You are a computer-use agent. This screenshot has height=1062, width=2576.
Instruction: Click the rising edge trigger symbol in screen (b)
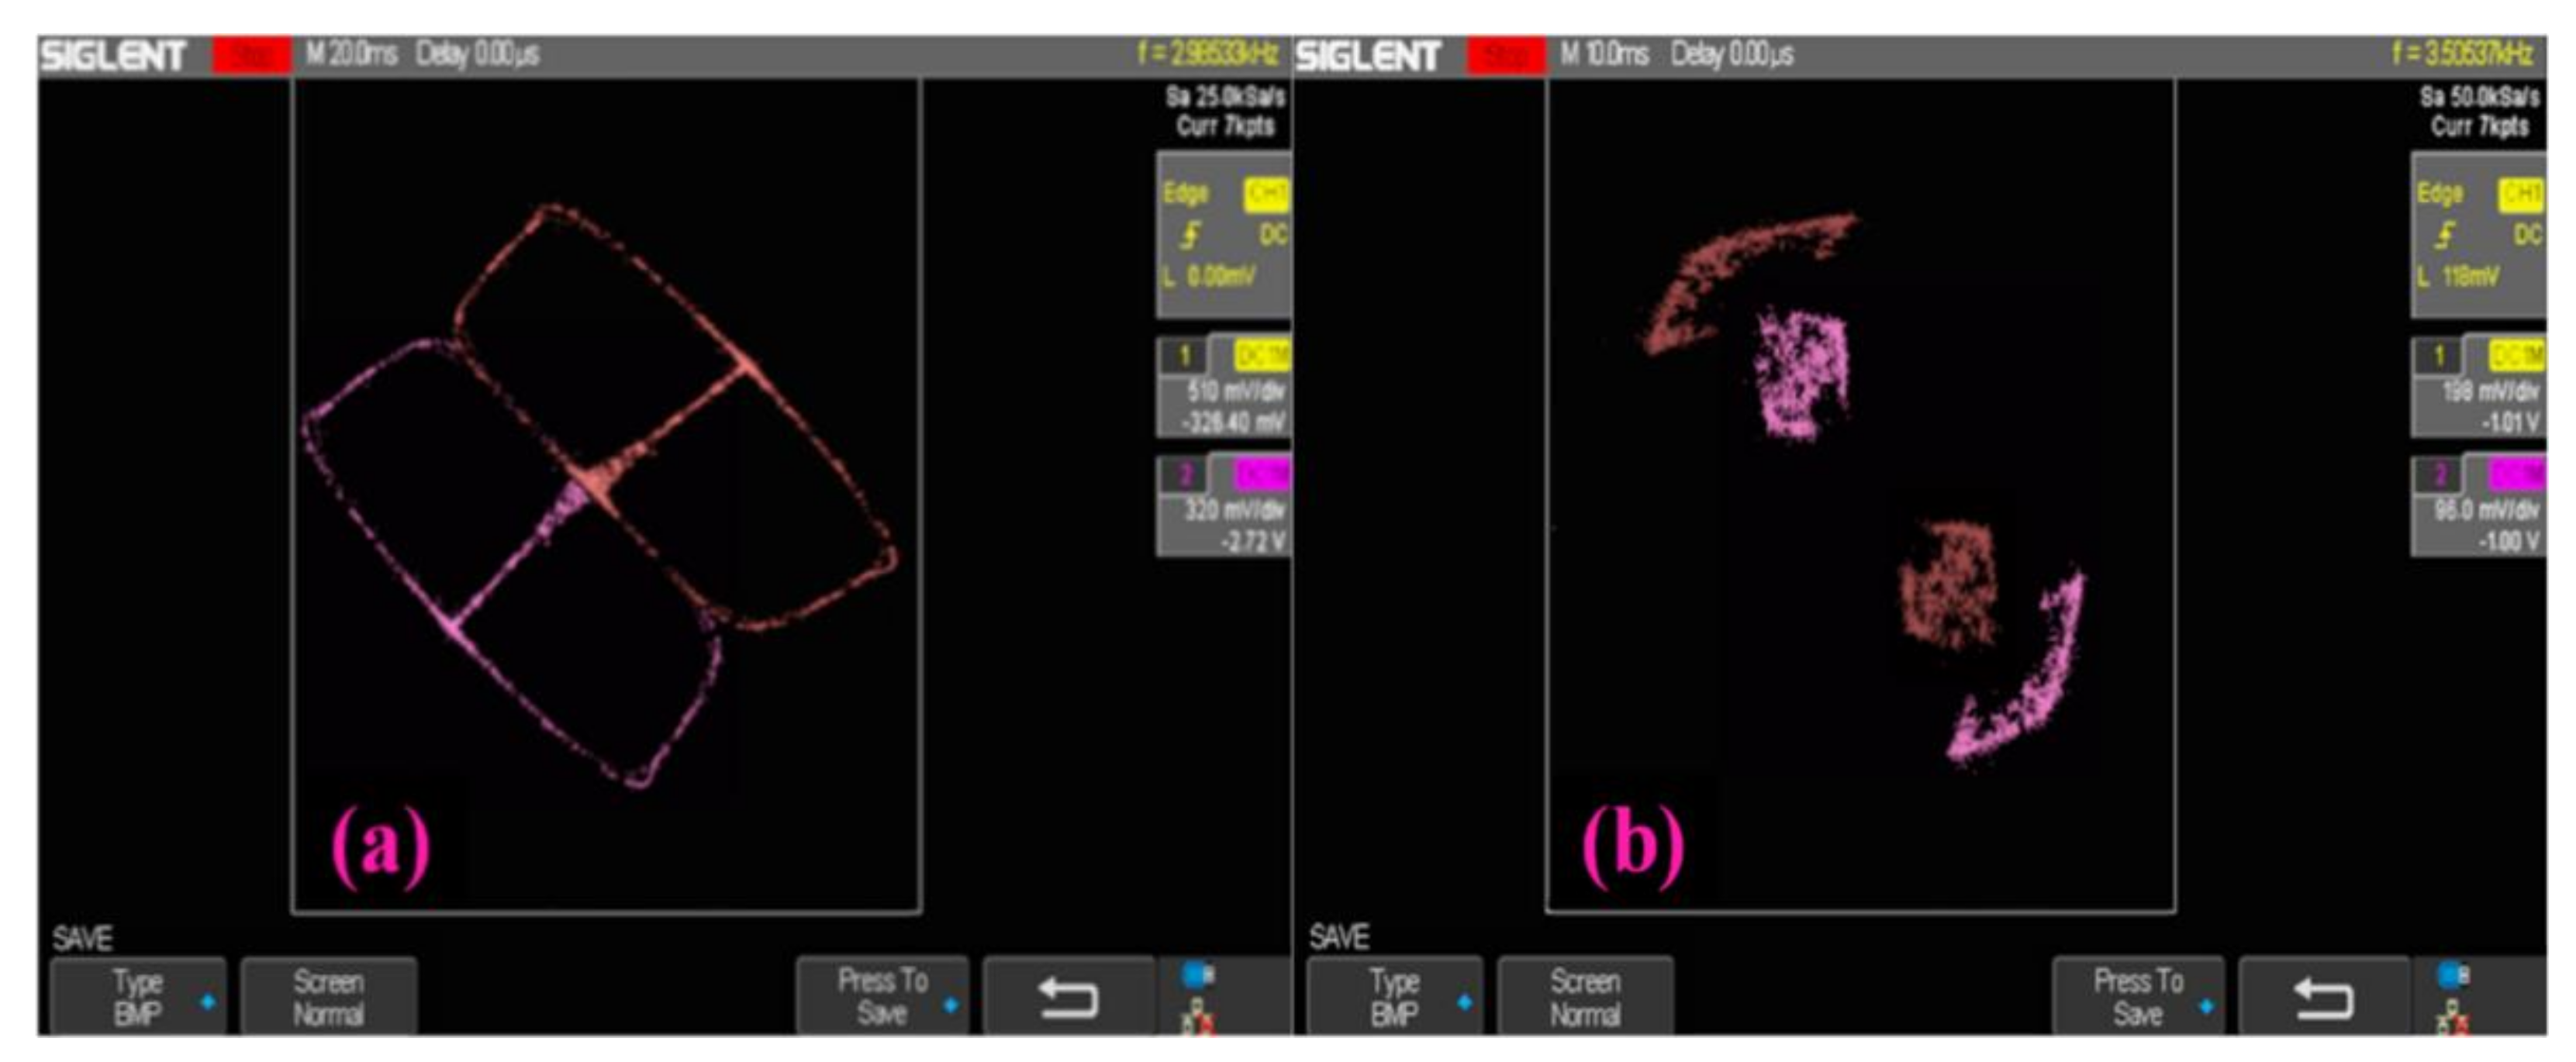point(2444,235)
